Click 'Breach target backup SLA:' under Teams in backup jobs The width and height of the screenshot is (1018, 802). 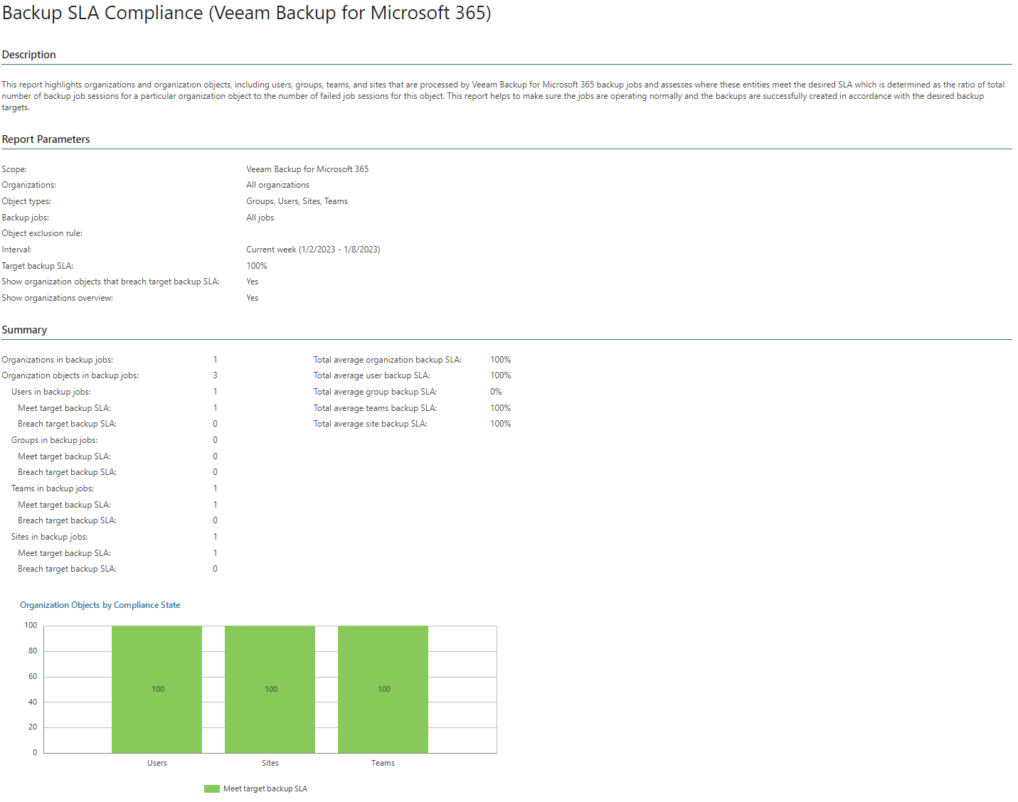[x=67, y=520]
